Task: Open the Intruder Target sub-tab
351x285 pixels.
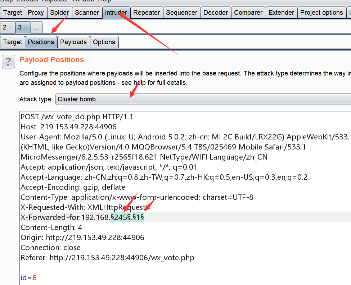Action: [13, 42]
